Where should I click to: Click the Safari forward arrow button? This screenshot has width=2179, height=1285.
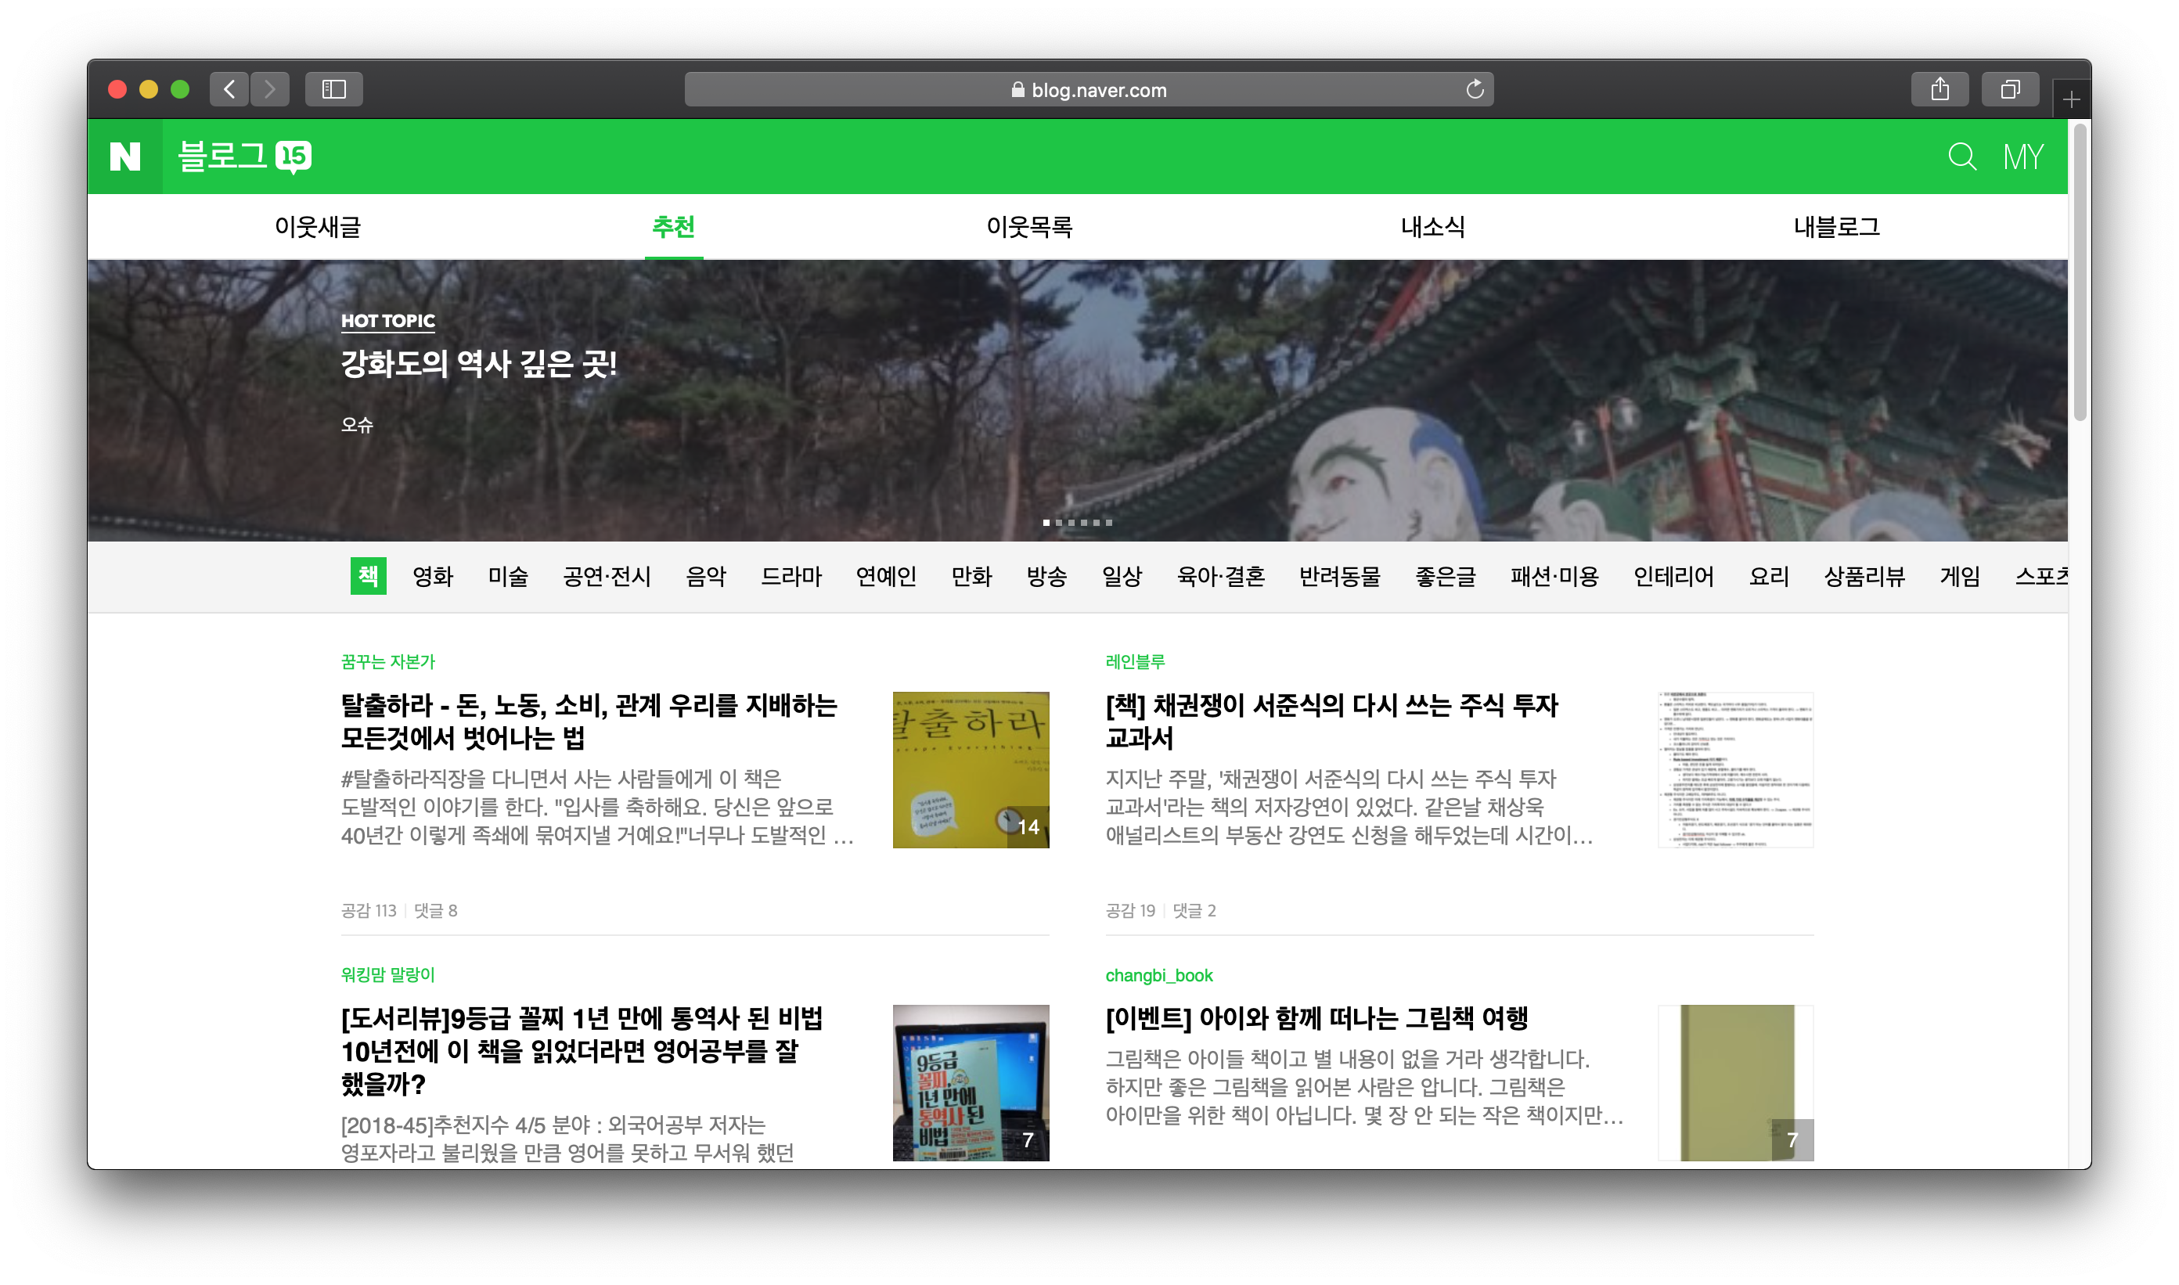(x=270, y=89)
